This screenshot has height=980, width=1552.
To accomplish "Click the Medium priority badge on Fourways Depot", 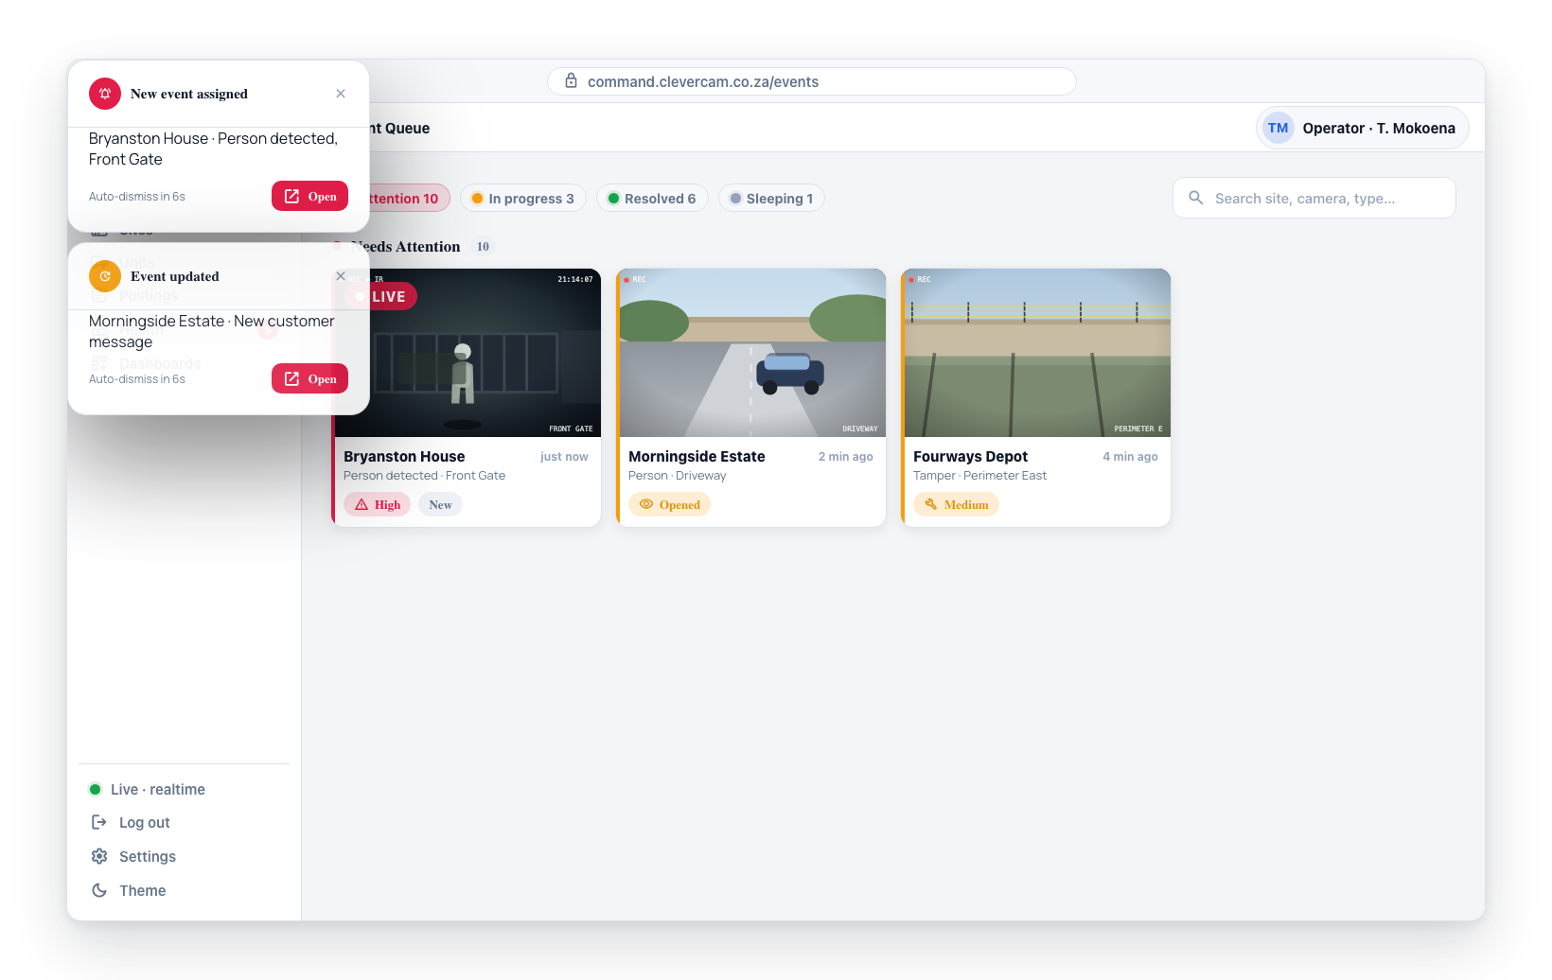I will [956, 504].
